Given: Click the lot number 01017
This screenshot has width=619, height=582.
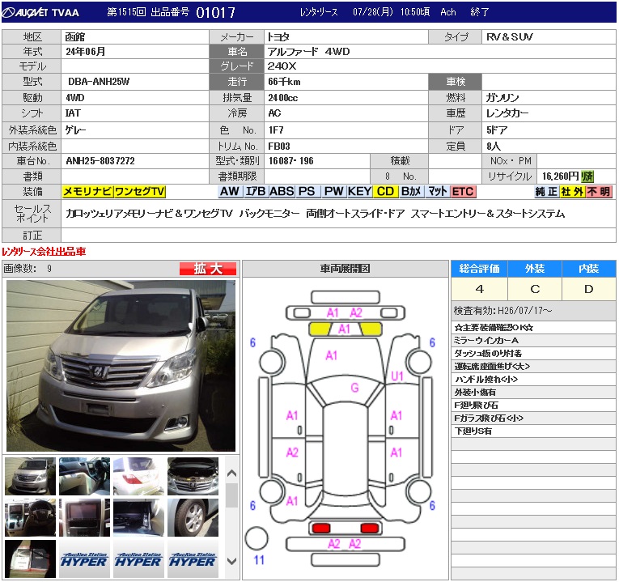Looking at the screenshot, I should (215, 13).
